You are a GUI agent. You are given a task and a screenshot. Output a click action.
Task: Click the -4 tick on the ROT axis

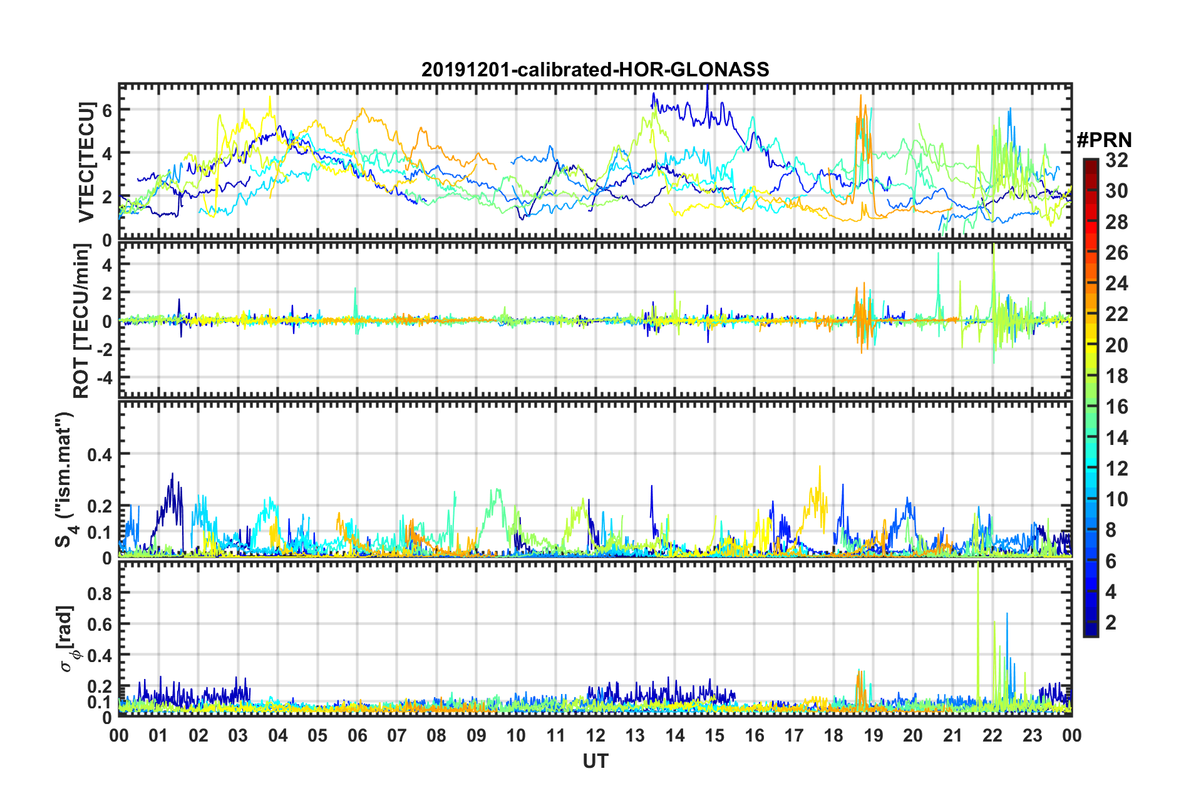[x=103, y=378]
